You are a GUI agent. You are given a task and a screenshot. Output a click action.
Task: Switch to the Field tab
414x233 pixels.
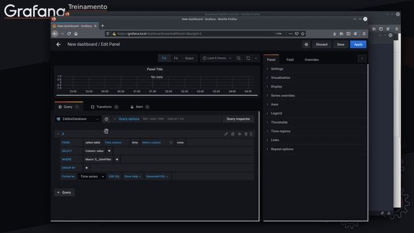tap(290, 60)
